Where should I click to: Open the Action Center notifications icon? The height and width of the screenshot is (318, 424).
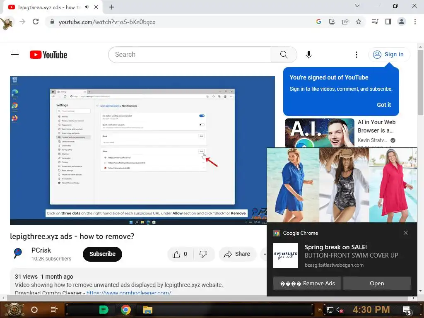click(407, 310)
